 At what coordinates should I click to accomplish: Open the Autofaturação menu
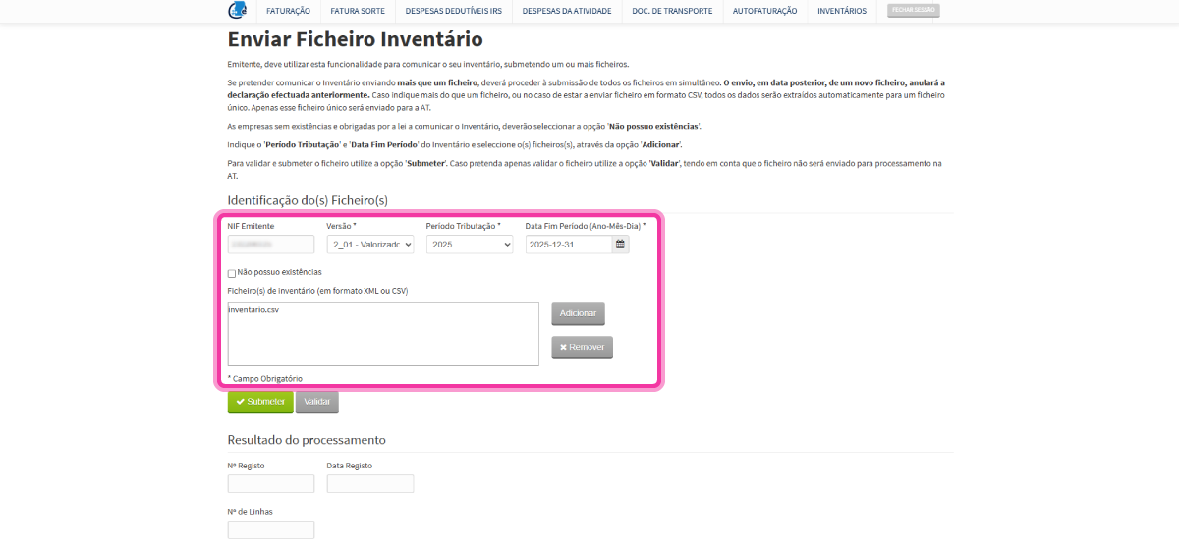click(765, 11)
